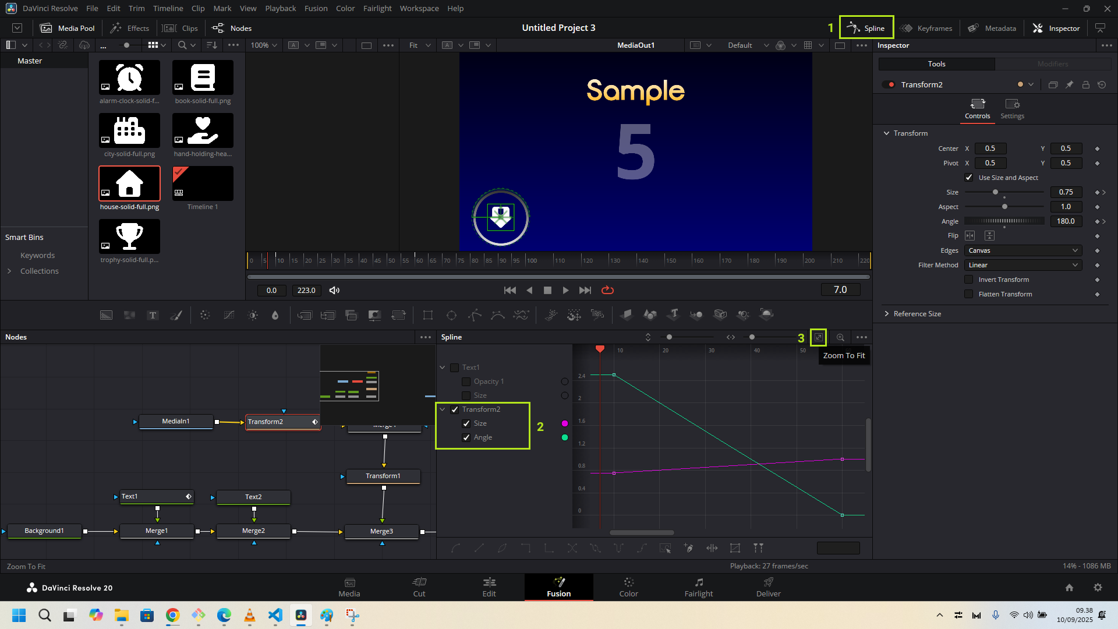Viewport: 1118px width, 629px height.
Task: Select the Text tool in Fusion toolbar
Action: 153,315
